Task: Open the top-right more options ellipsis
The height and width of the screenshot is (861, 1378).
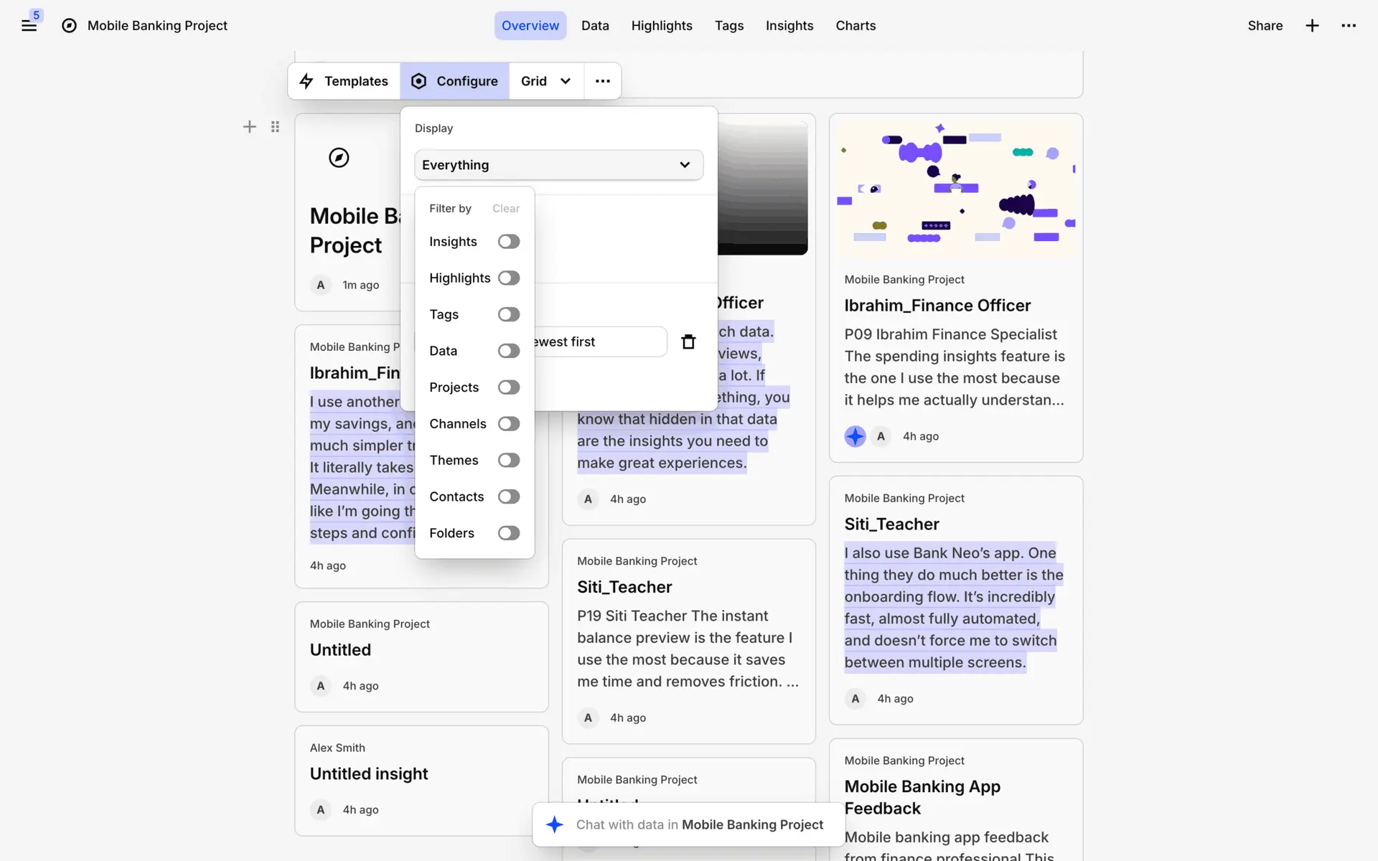Action: coord(1349,26)
